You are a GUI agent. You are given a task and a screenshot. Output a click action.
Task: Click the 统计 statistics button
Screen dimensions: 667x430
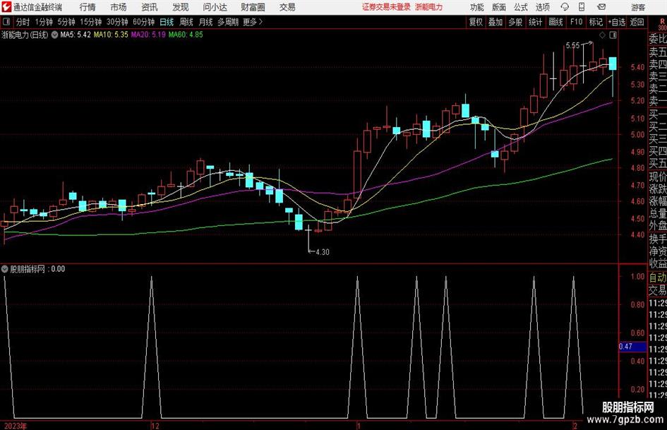point(535,22)
